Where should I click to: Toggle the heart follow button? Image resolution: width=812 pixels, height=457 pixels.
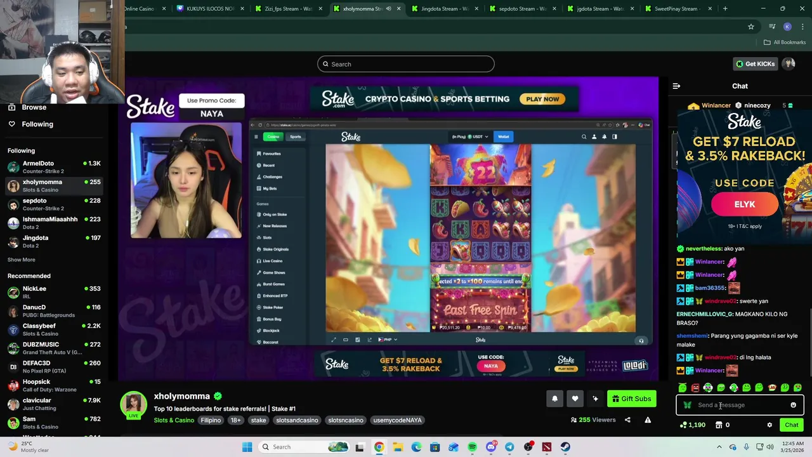pyautogui.click(x=575, y=399)
